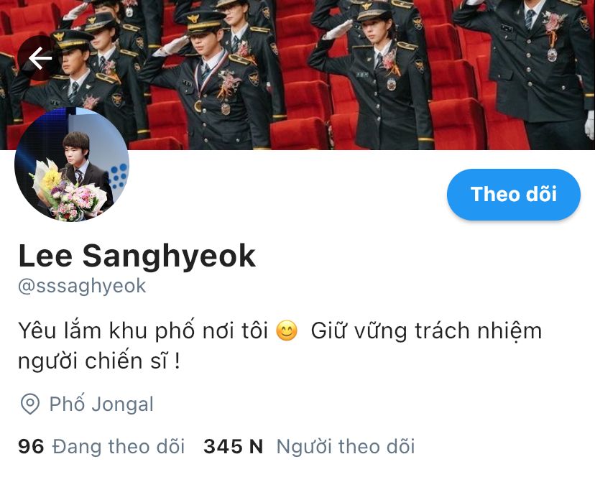Tap the 345 N follower count
This screenshot has height=477, width=595.
[233, 446]
